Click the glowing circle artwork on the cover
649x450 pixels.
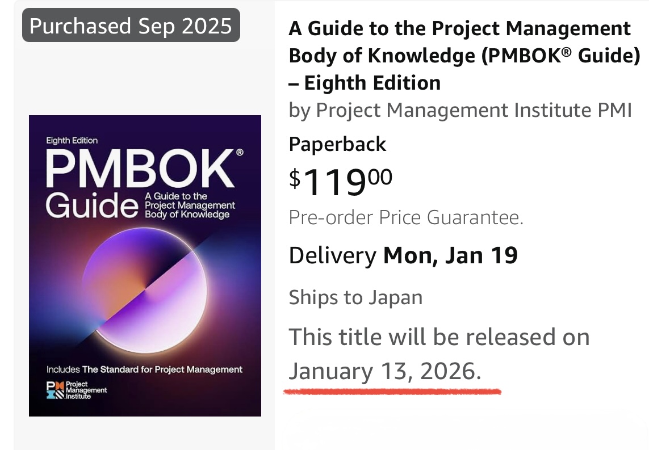[145, 291]
